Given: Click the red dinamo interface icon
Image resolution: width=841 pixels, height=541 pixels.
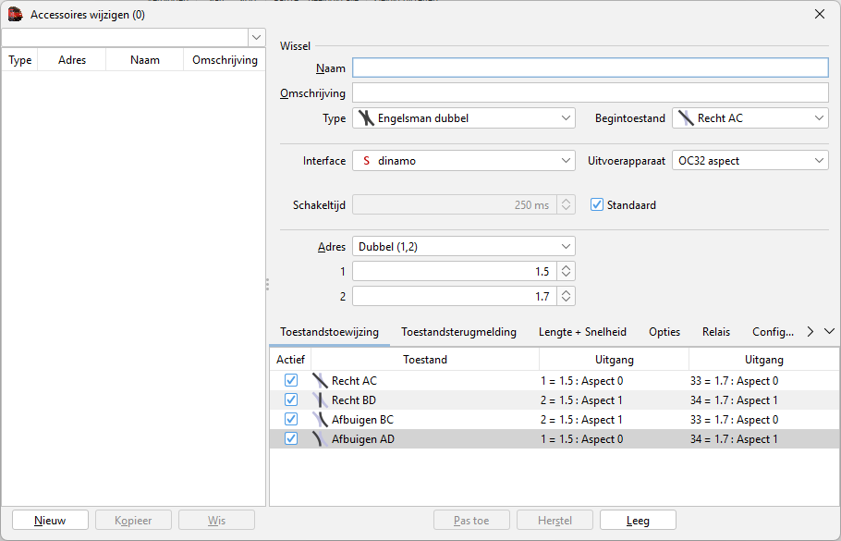Looking at the screenshot, I should 366,161.
